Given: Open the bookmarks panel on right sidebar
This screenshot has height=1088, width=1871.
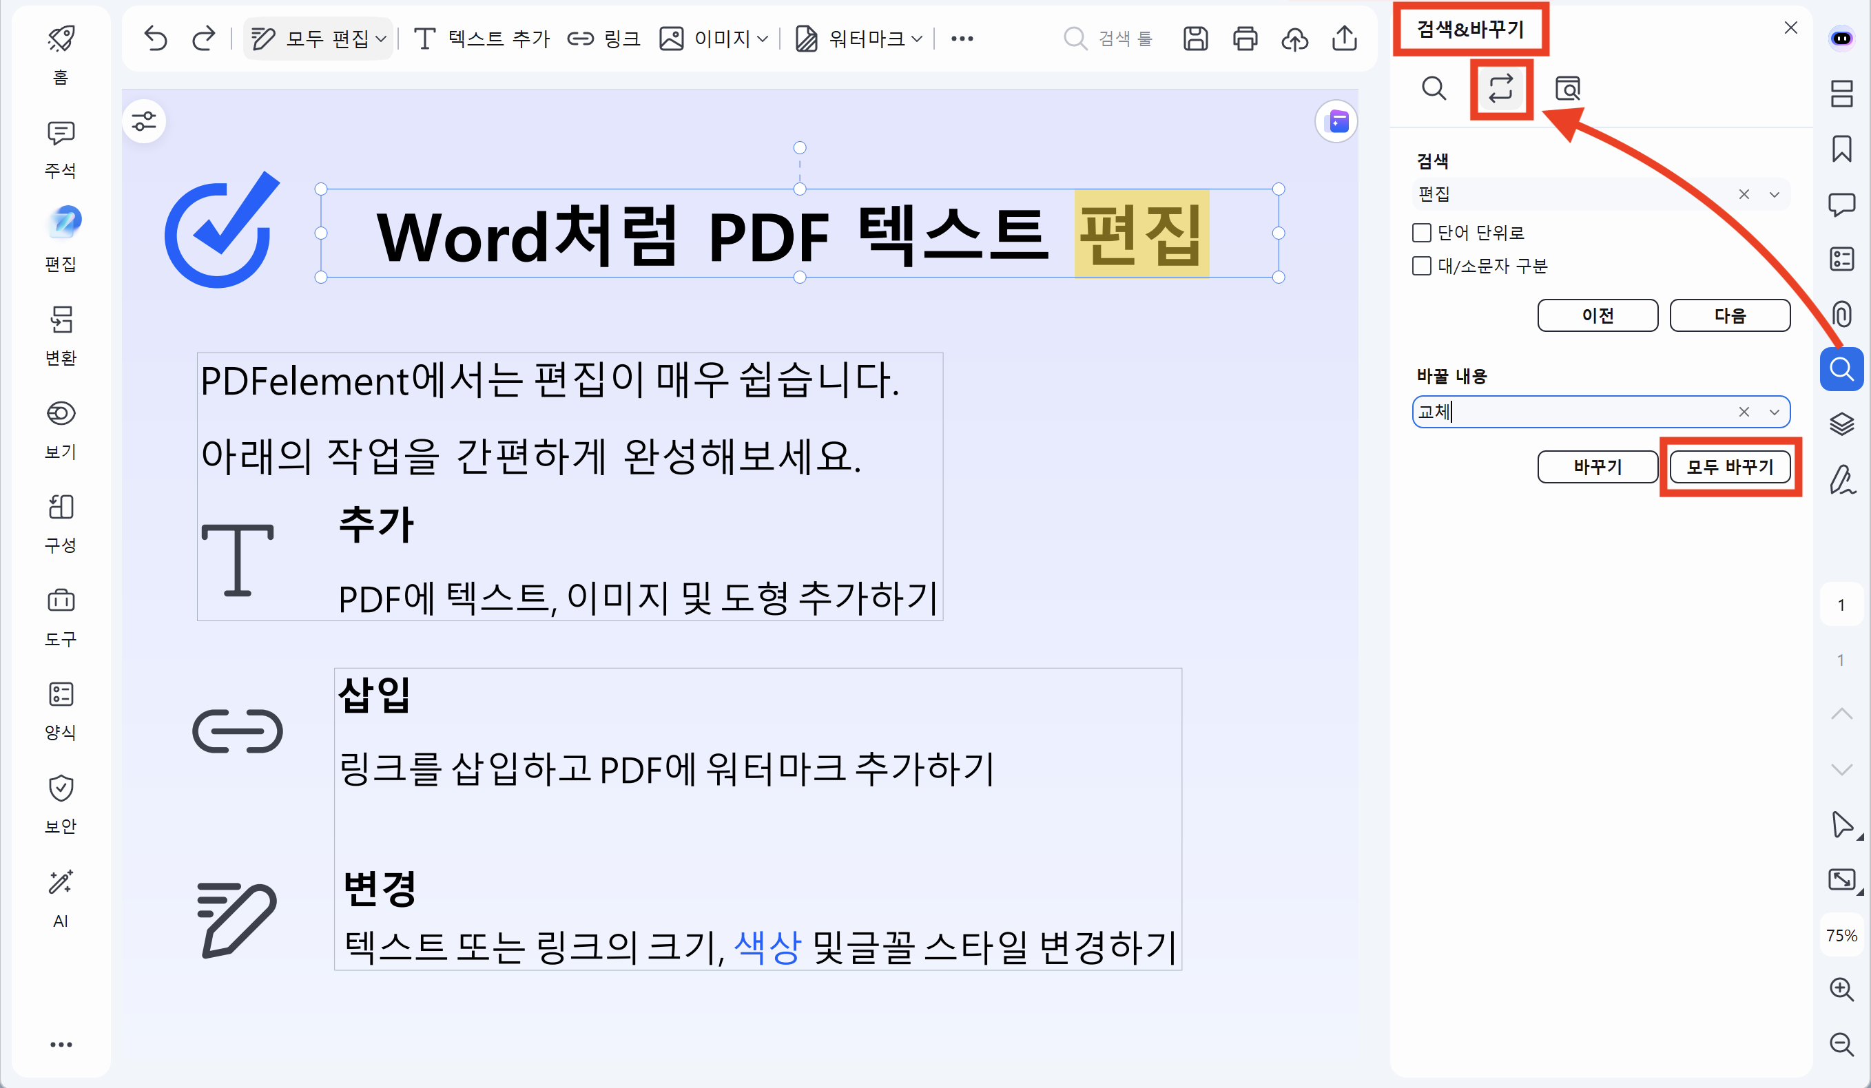Looking at the screenshot, I should click(1842, 149).
